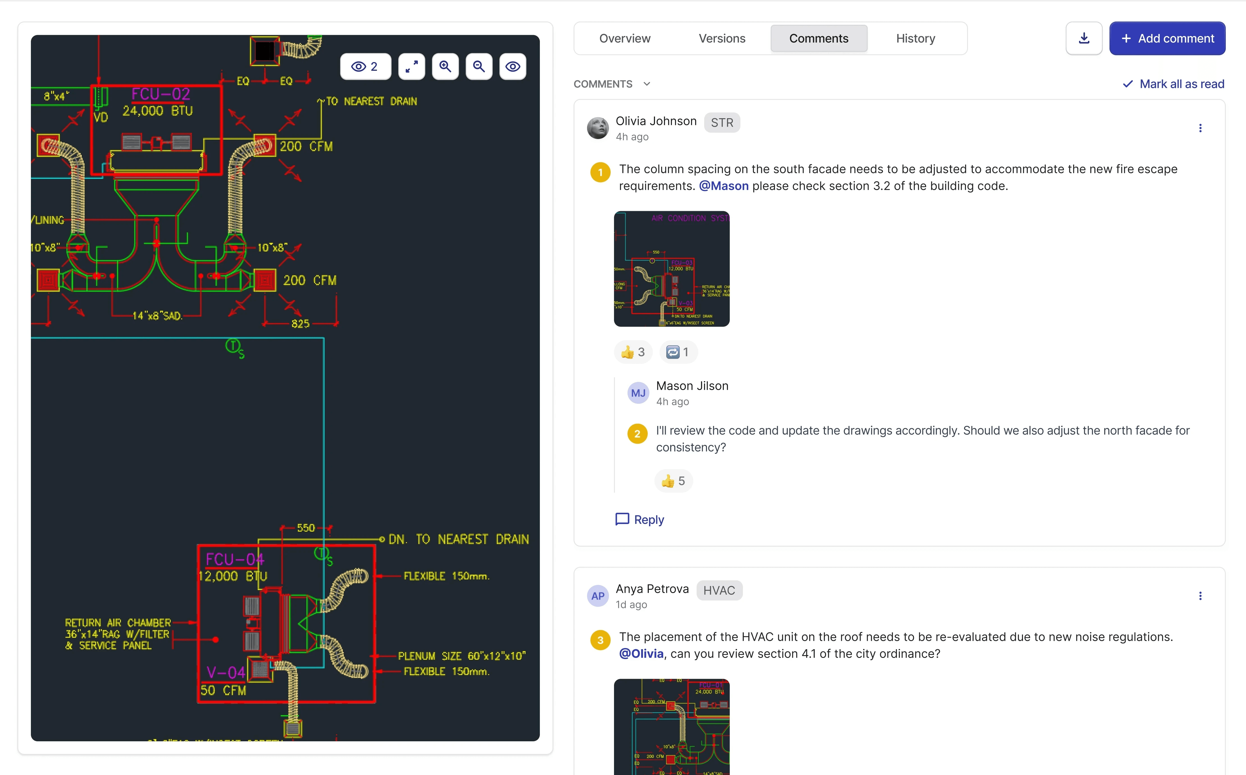Viewport: 1246px width, 775px height.
Task: Open options menu for Olivia Johnson's comment
Action: click(x=1200, y=128)
